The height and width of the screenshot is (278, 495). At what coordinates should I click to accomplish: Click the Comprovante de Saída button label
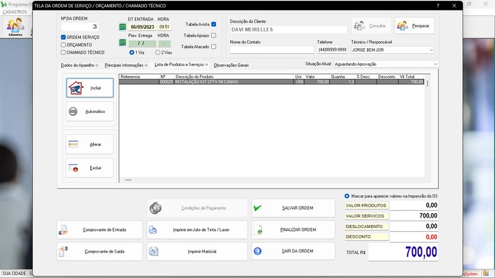[105, 251]
